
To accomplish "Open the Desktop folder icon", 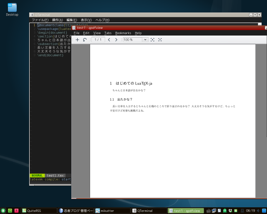I will 12,10.
